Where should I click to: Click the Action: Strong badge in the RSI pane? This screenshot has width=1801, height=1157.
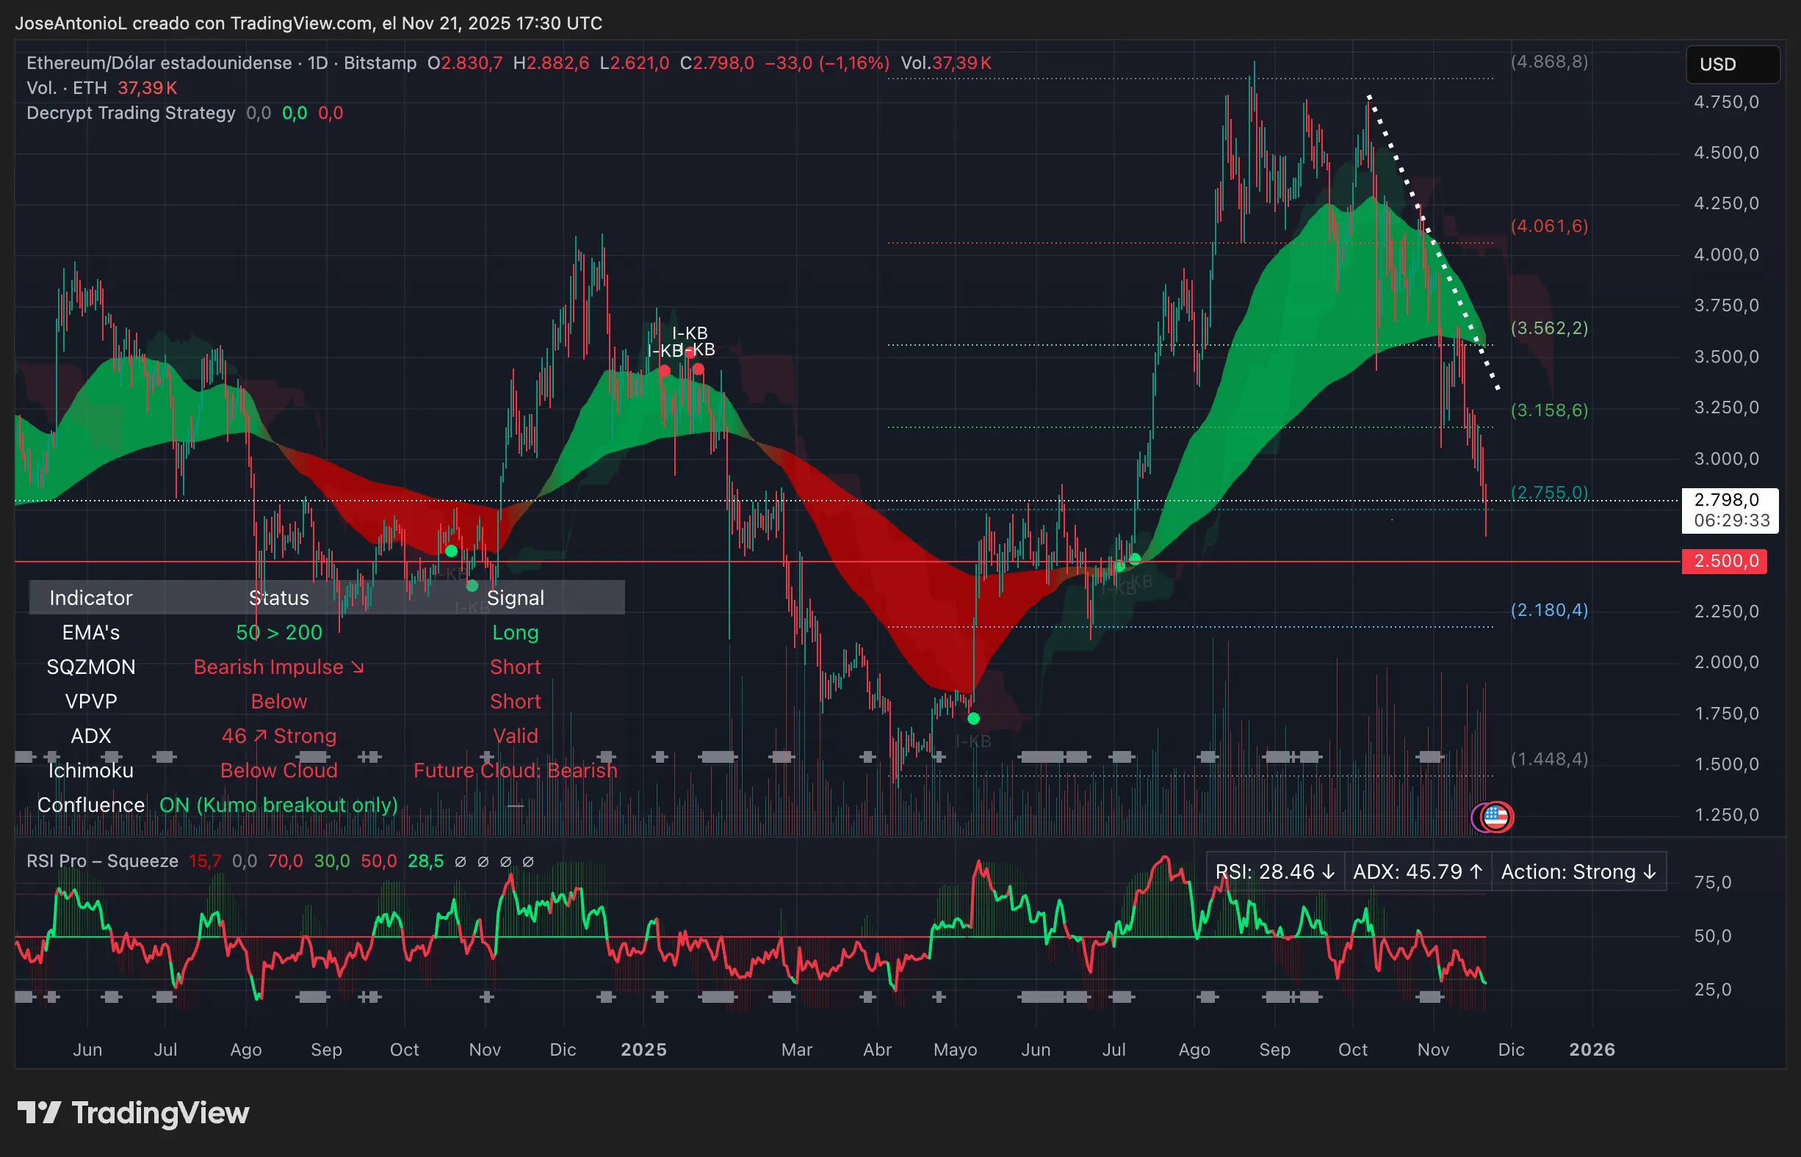point(1577,871)
